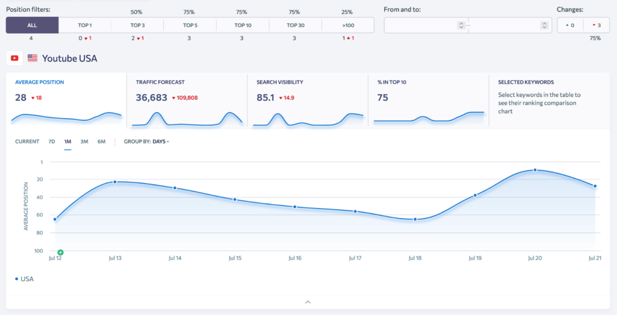This screenshot has height=315, width=617.
Task: Click the 'Changes:' label
Action: click(570, 10)
